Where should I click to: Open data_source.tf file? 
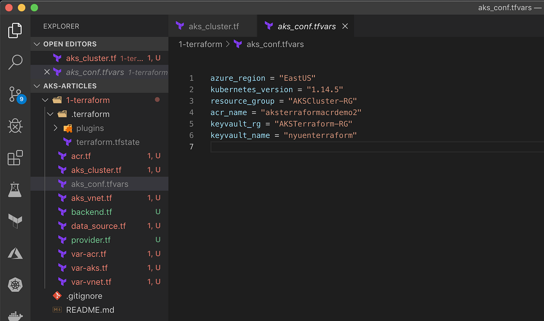99,226
